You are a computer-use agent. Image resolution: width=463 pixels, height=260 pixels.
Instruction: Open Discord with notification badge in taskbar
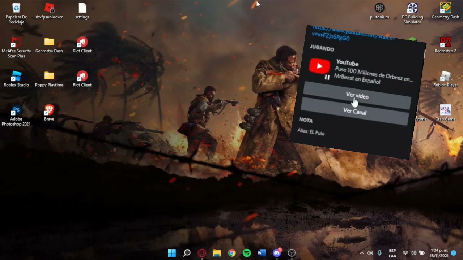[x=277, y=252]
